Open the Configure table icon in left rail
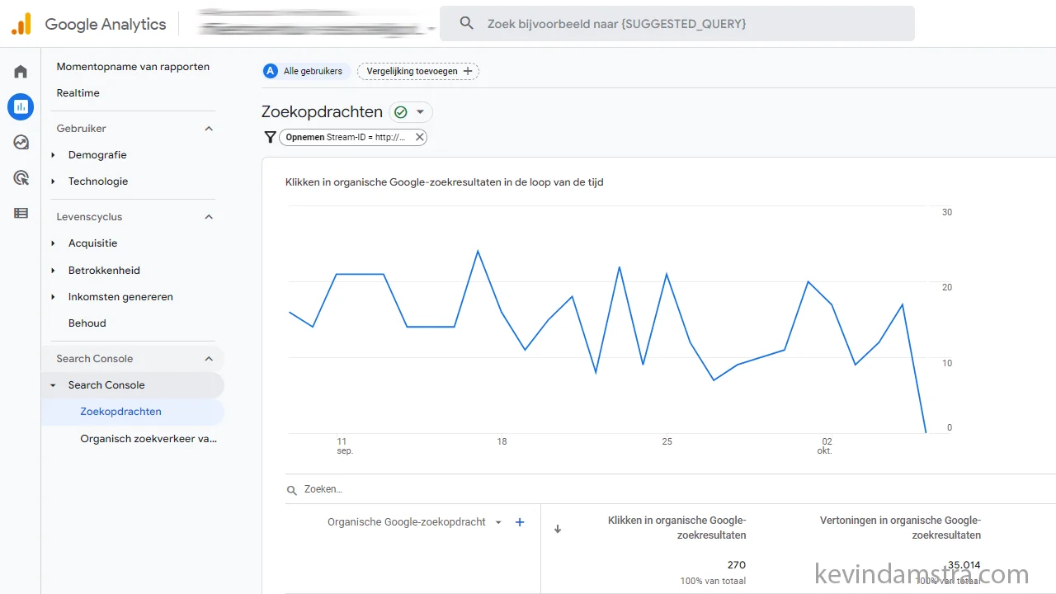 [x=21, y=213]
